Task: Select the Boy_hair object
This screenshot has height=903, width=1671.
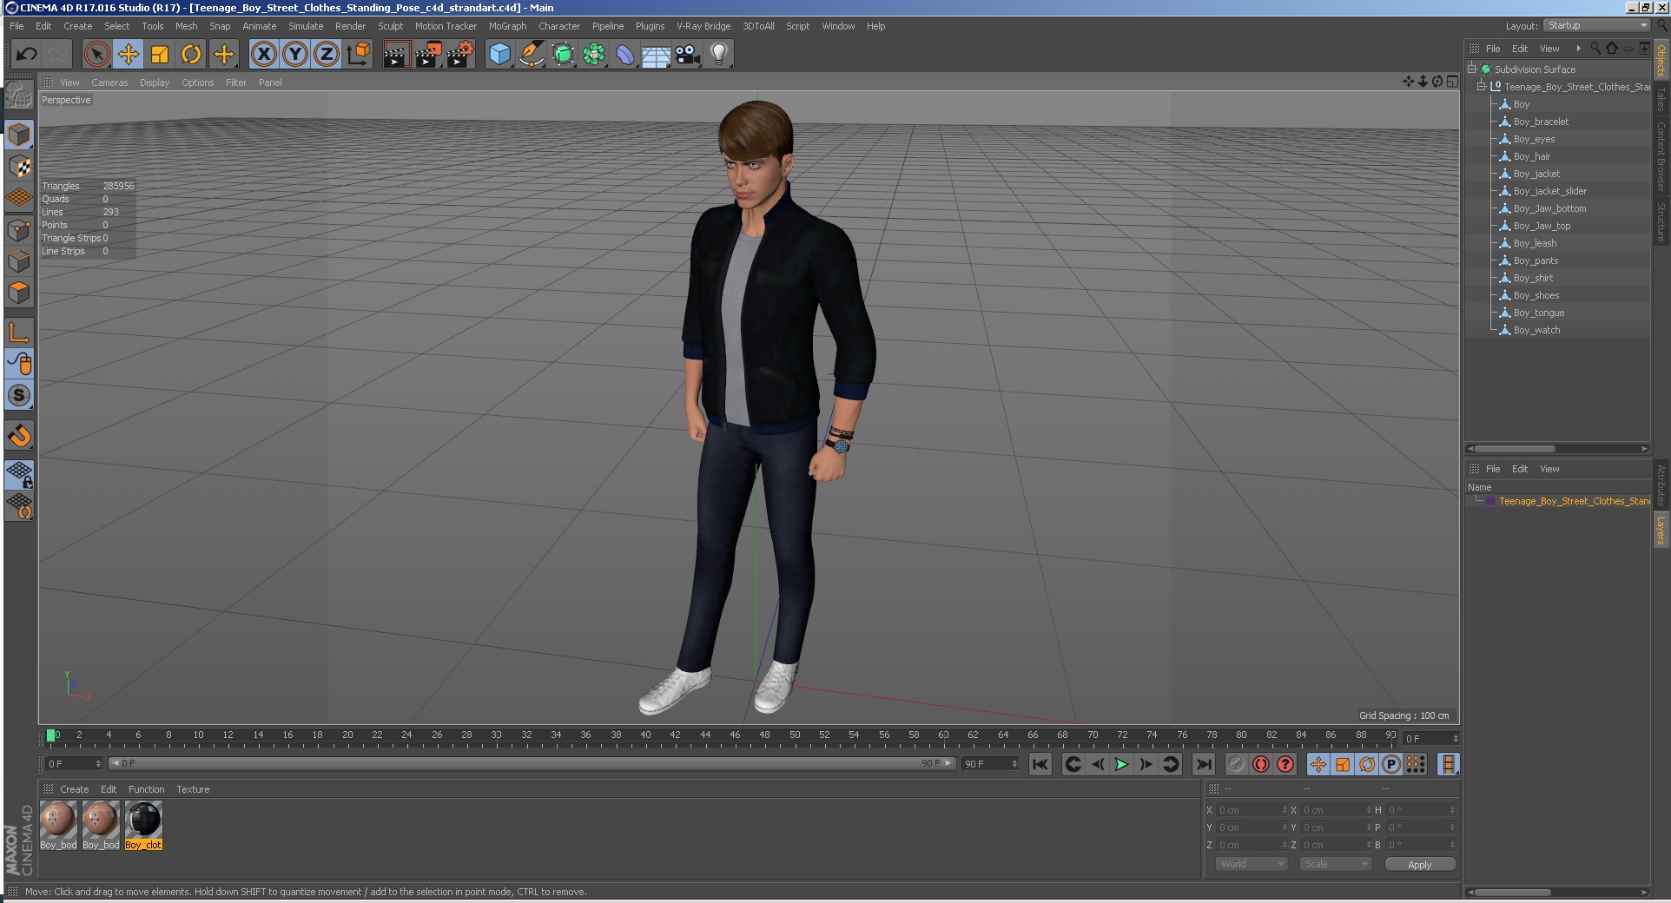Action: click(1531, 156)
